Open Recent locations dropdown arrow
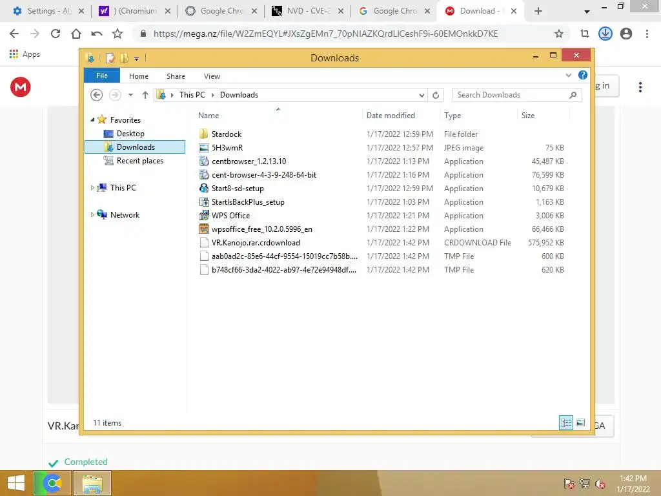 pos(130,95)
